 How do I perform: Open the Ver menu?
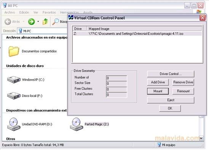pos(36,13)
